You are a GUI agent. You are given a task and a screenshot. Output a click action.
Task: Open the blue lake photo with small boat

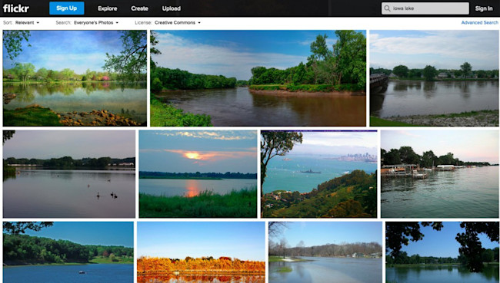point(68,252)
